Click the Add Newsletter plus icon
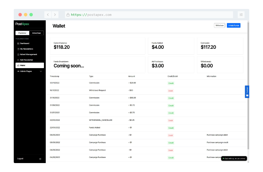Viewport: 263px width, 172px height. point(18,60)
